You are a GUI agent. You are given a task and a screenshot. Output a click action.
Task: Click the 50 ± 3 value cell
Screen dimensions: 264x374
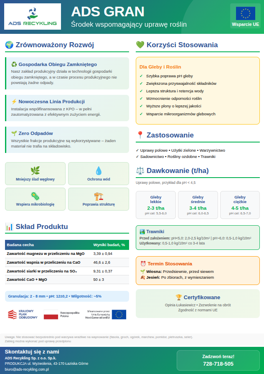coord(99,280)
